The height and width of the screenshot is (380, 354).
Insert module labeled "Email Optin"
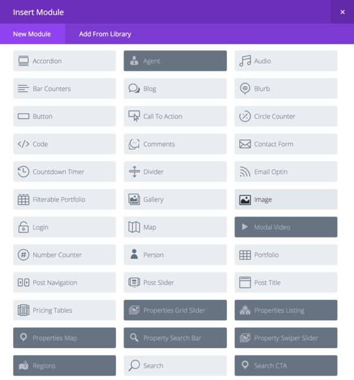286,172
